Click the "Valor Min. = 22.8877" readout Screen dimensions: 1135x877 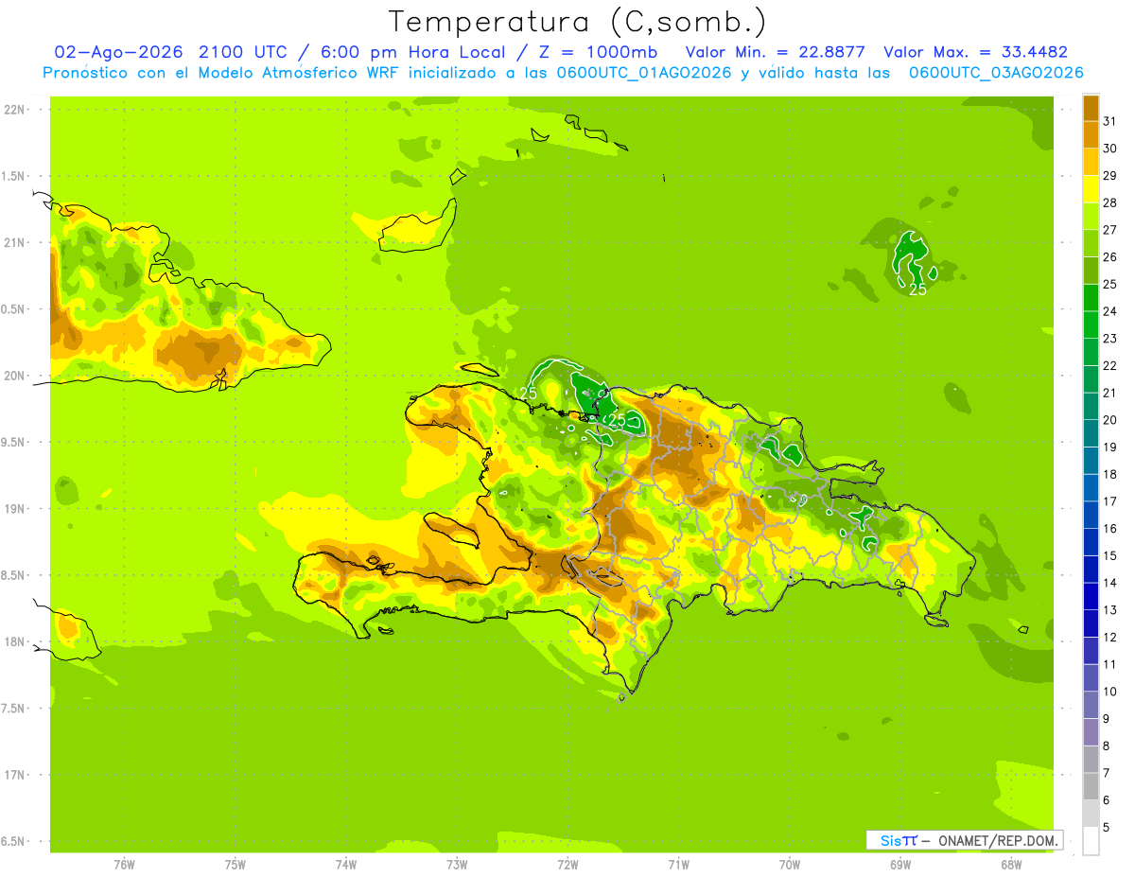776,52
